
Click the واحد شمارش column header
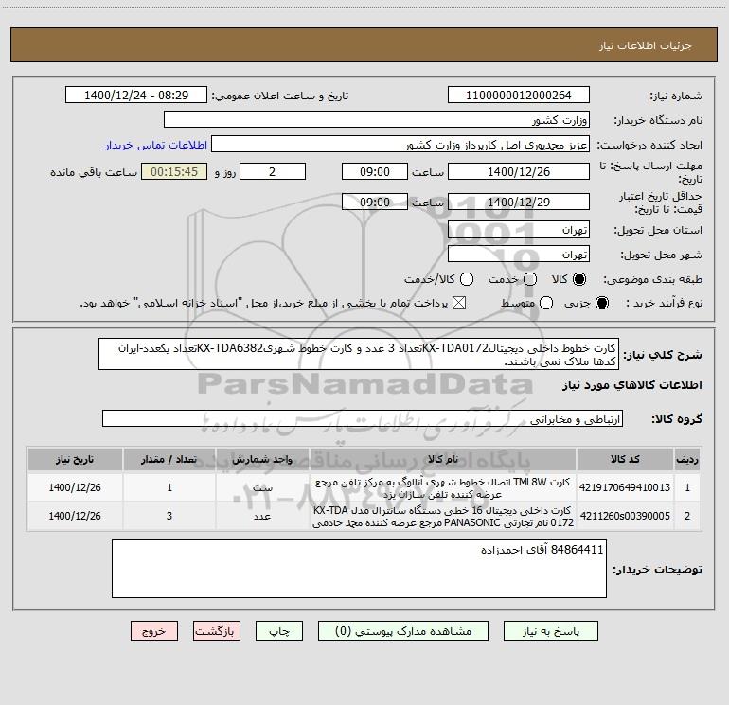point(262,459)
